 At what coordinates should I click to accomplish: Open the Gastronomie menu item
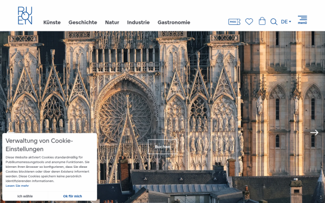tap(174, 22)
